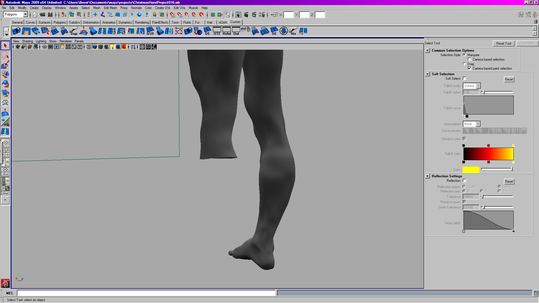Click the MEL command line label
Image resolution: width=539 pixels, height=303 pixels.
point(10,293)
